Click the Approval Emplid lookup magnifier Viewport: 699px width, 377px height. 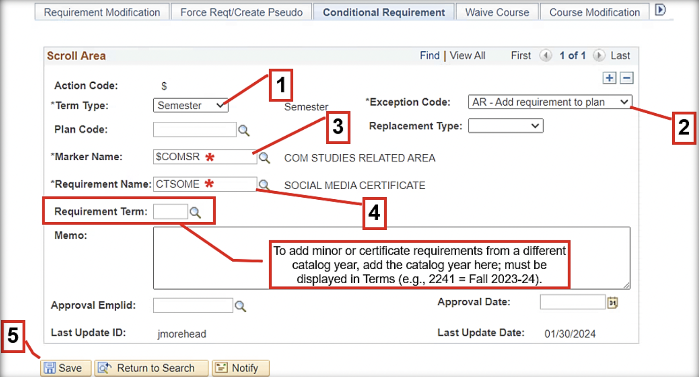pos(240,306)
